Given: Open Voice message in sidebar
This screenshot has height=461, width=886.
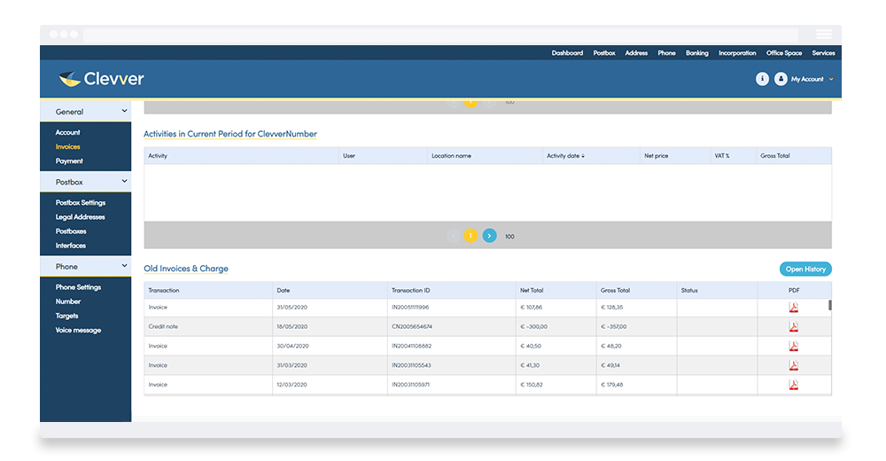Looking at the screenshot, I should (78, 331).
